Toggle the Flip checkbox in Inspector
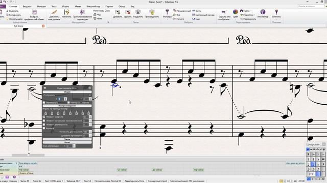 (44, 103)
